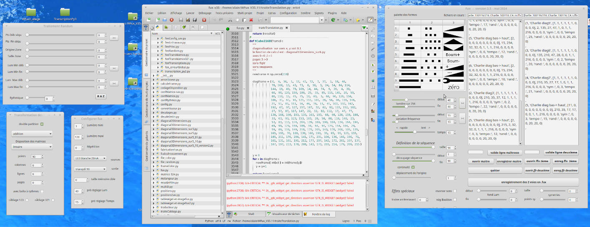Viewport: 590px width, 227px height.
Task: Click the red Close file icon in toolbar
Action: click(171, 20)
